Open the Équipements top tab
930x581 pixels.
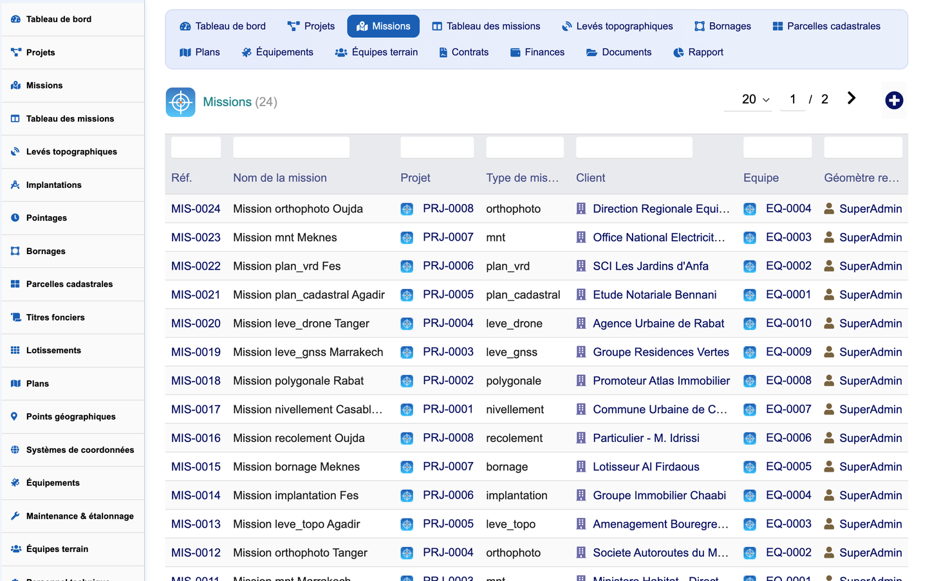click(x=277, y=52)
